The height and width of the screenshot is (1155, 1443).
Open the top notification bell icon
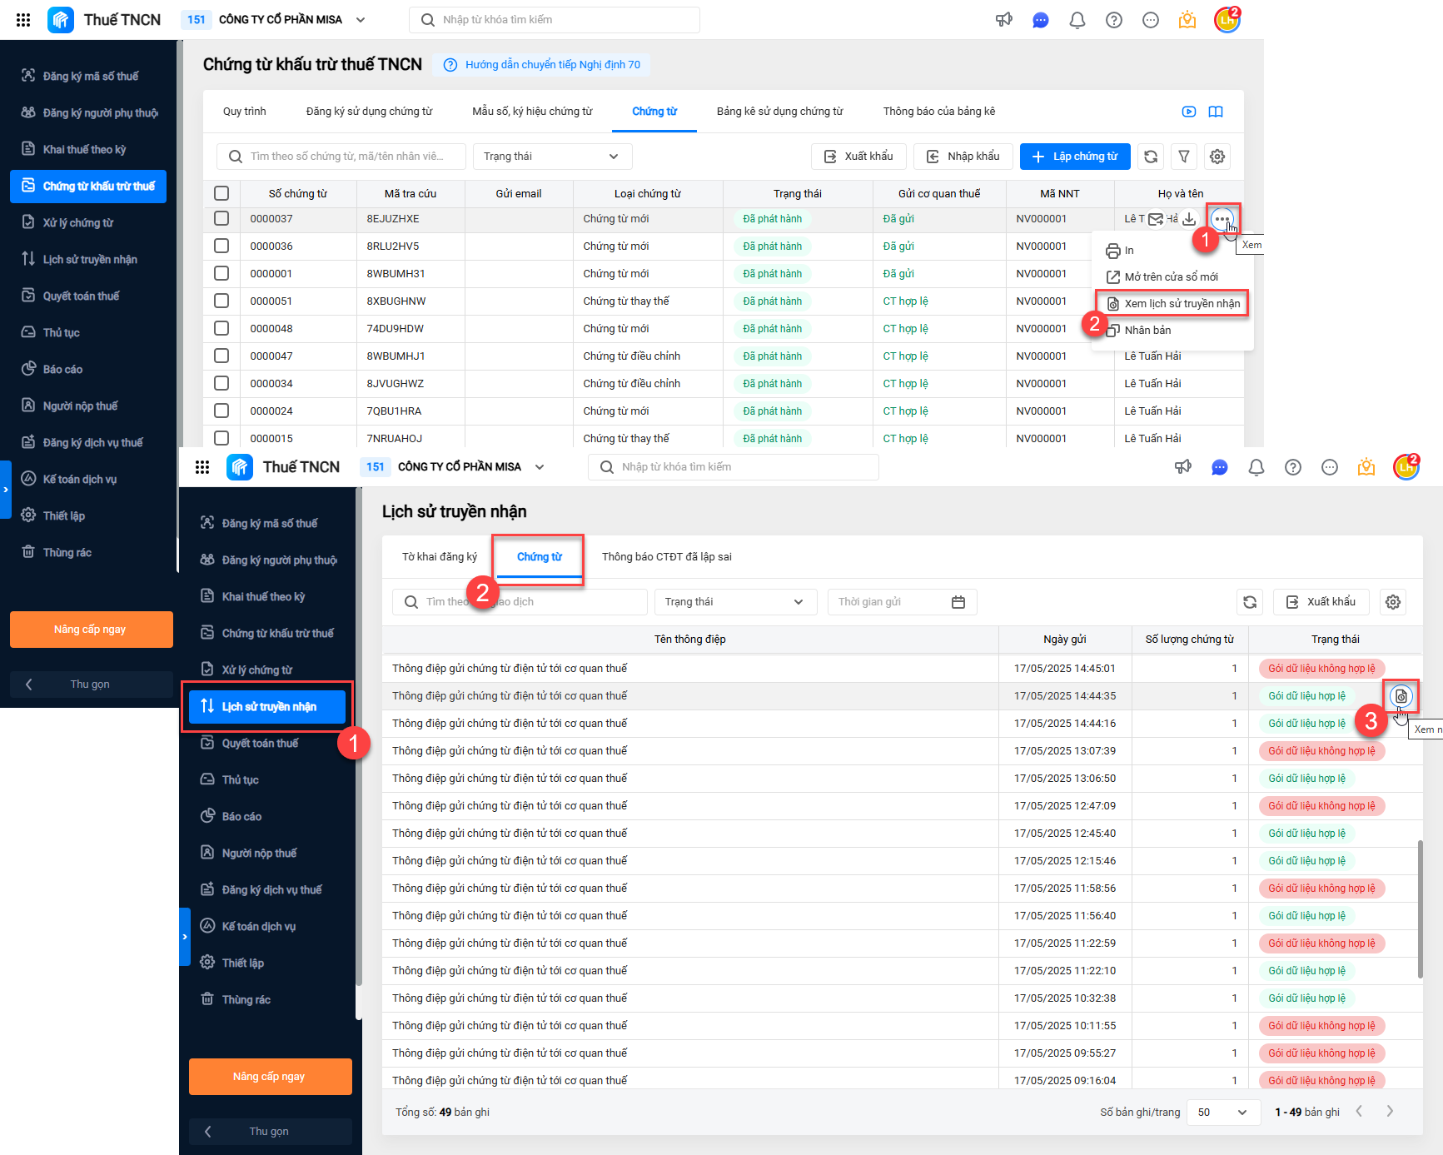tap(1077, 20)
